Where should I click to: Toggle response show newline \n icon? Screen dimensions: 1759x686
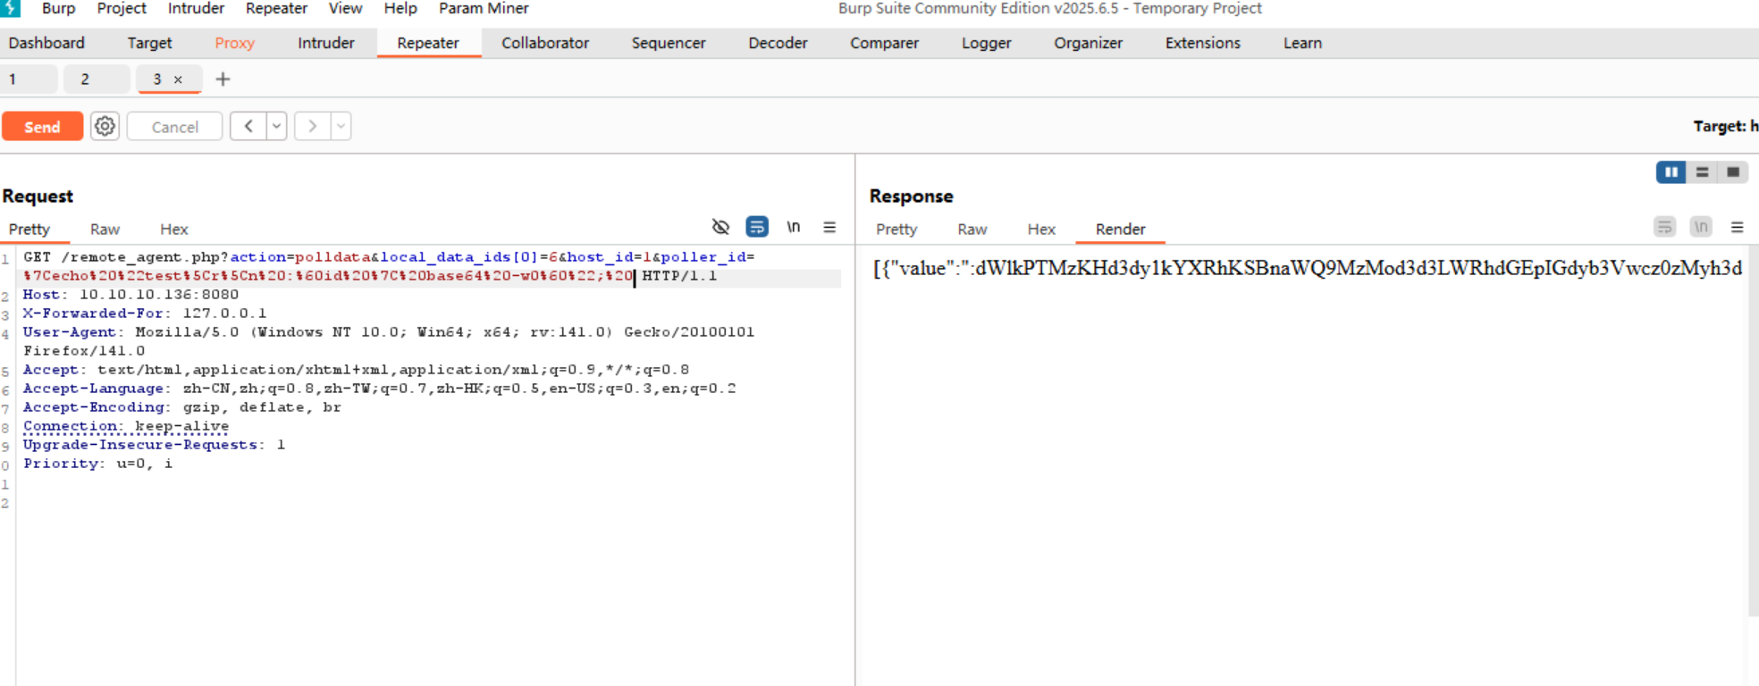1701,227
